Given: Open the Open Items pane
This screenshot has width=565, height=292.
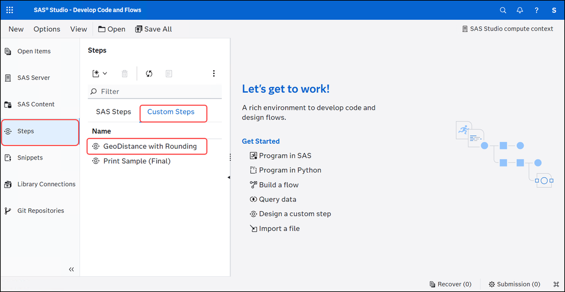Looking at the screenshot, I should click(40, 51).
